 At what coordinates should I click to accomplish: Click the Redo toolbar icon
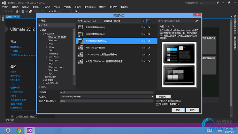[x=42, y=11]
